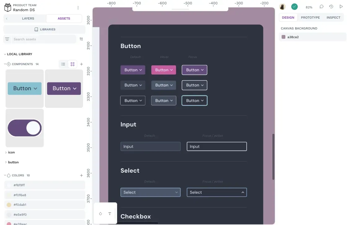Viewport: 347px width, 225px height.
Task: Click the focus/active Input field
Action: [x=217, y=147]
